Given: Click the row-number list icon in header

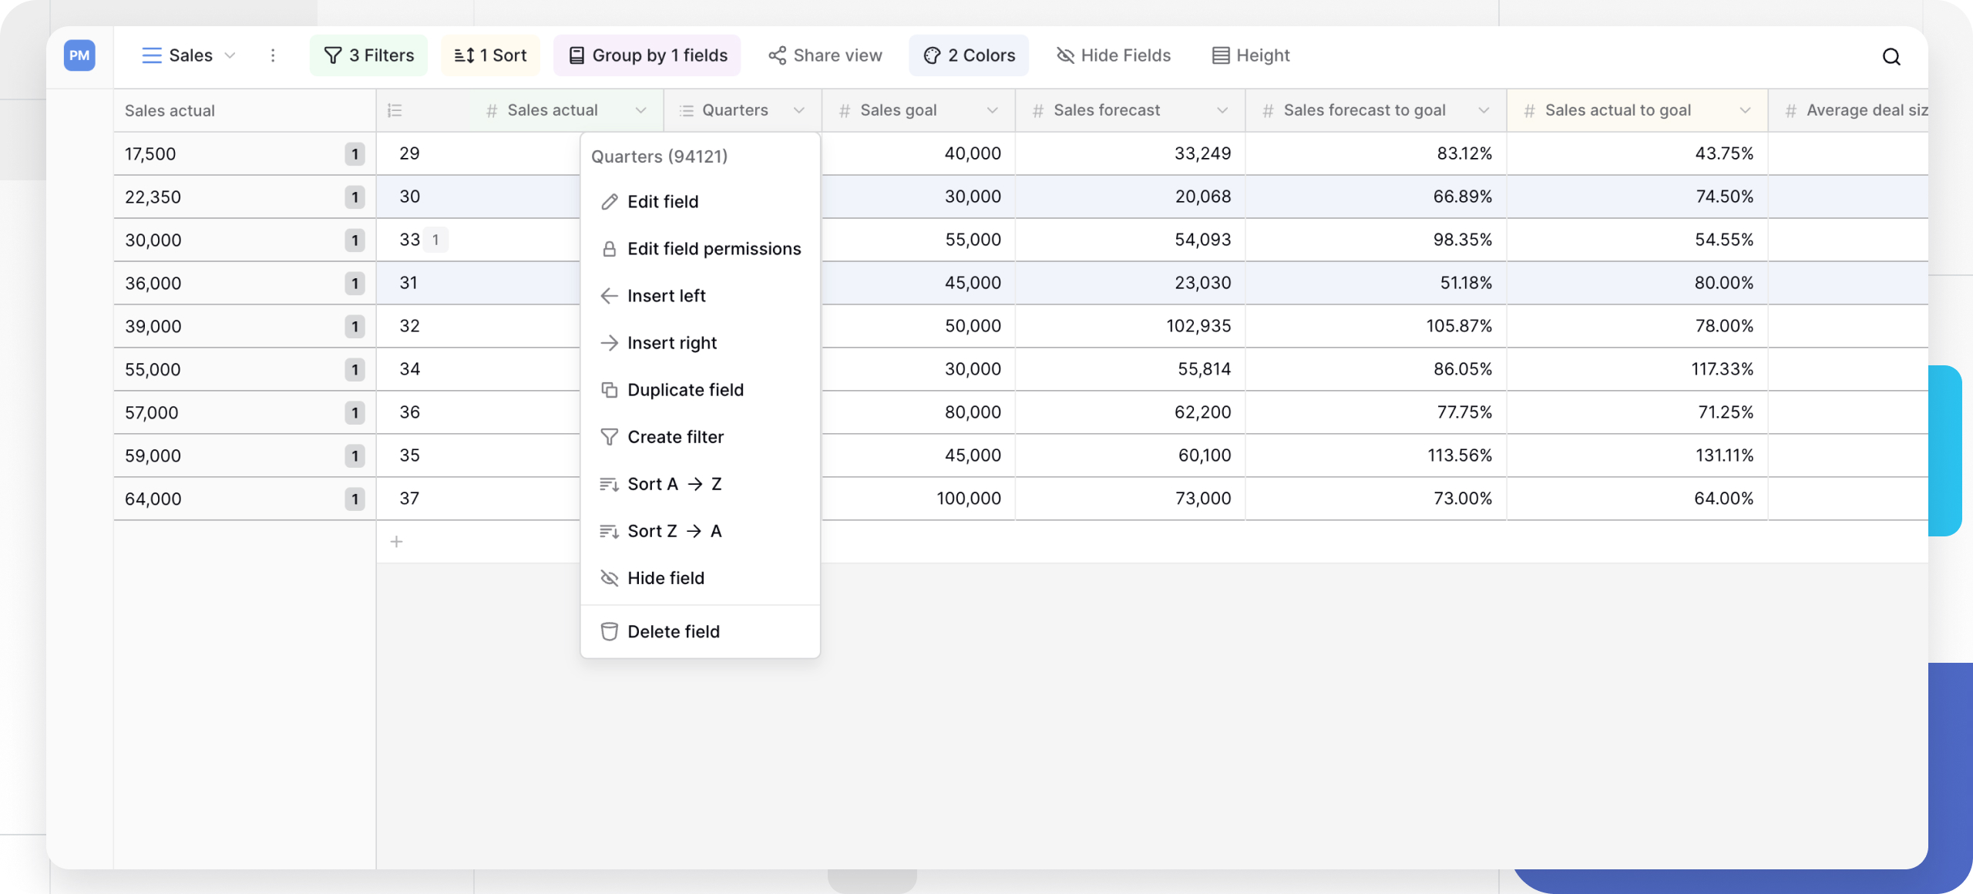Looking at the screenshot, I should (x=395, y=110).
